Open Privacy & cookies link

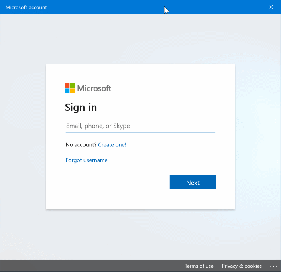242,266
